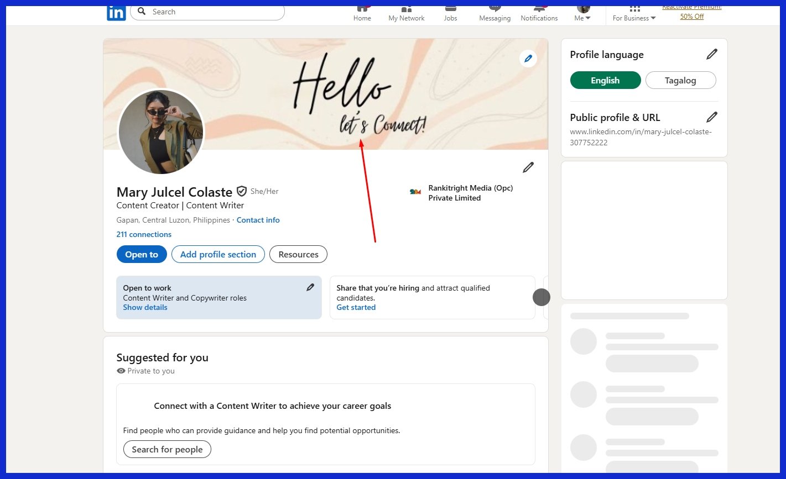
Task: Go to the Jobs tab
Action: point(450,13)
